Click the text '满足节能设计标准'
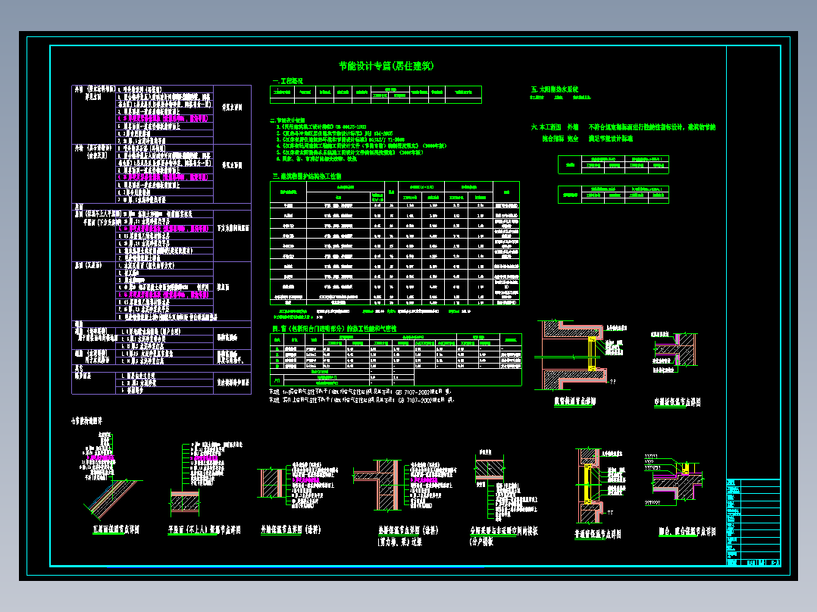Image resolution: width=817 pixels, height=612 pixels. click(611, 139)
